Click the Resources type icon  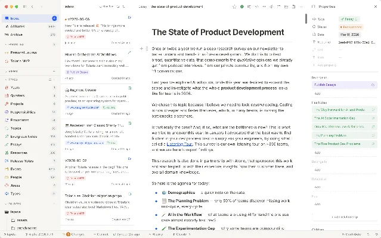7,153
